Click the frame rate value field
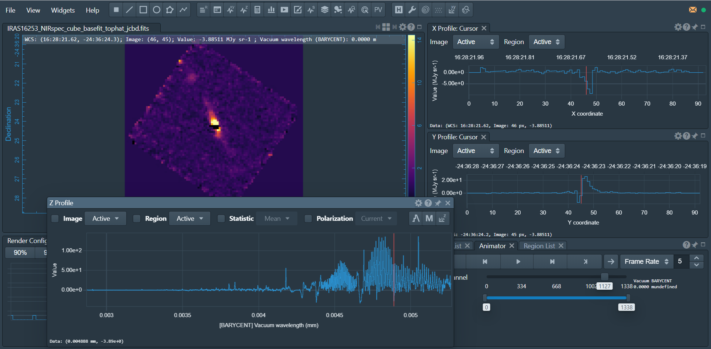This screenshot has width=711, height=349. [x=681, y=262]
